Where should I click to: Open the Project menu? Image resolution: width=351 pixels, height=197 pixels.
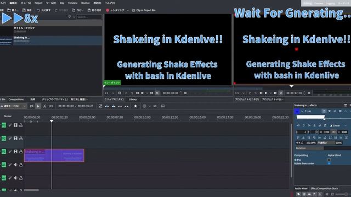(38, 3)
